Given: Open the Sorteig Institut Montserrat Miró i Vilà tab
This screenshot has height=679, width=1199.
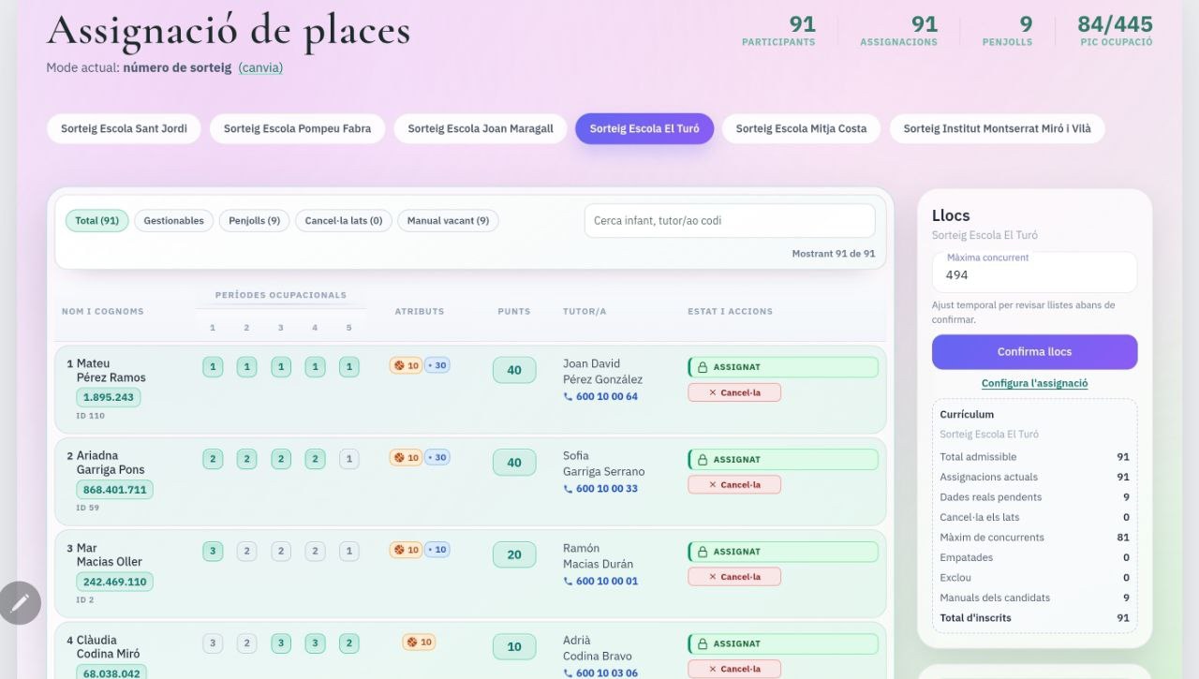Looking at the screenshot, I should [997, 129].
